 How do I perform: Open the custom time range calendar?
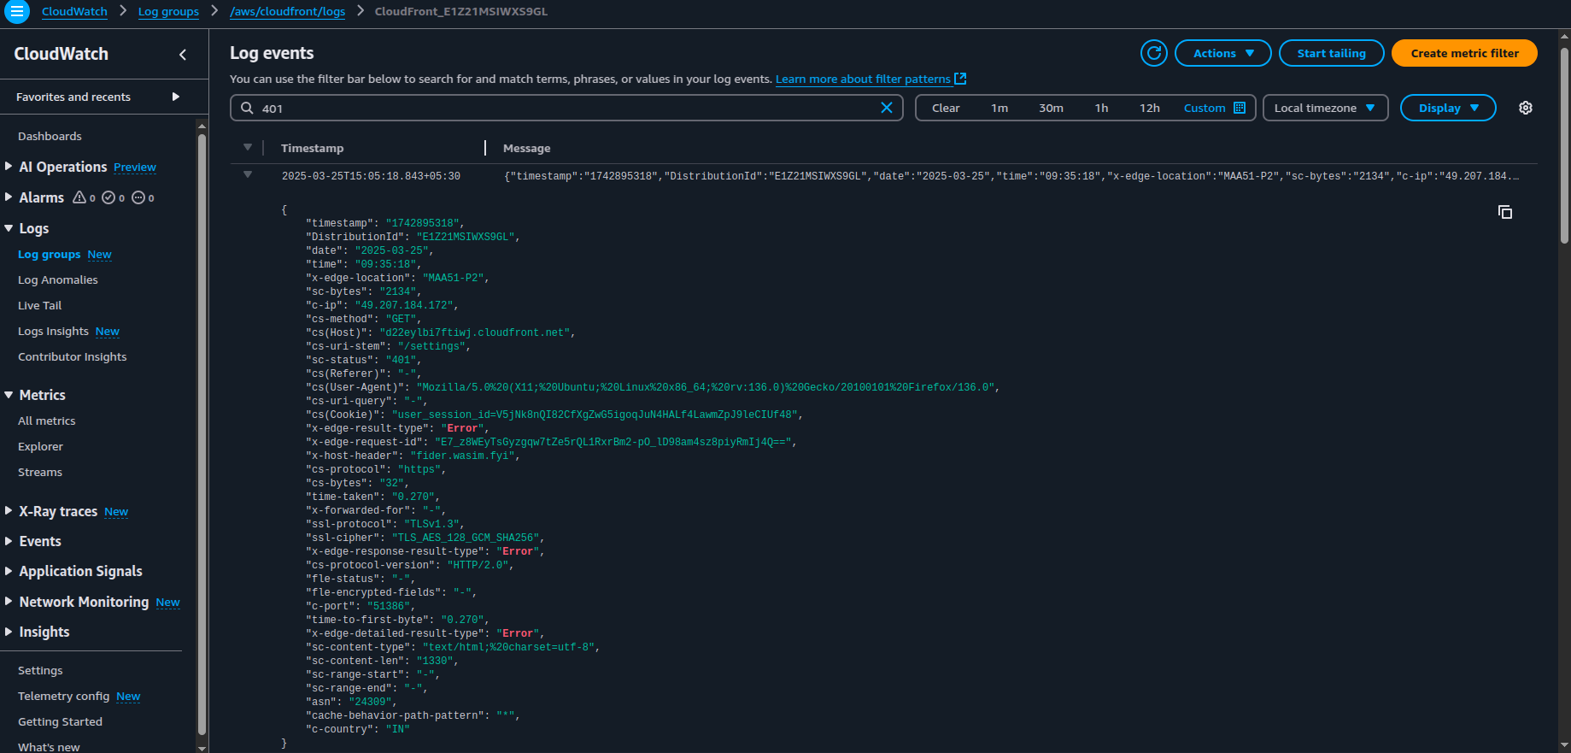click(x=1240, y=108)
